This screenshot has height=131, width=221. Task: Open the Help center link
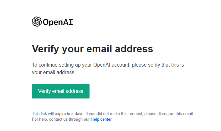point(101,119)
